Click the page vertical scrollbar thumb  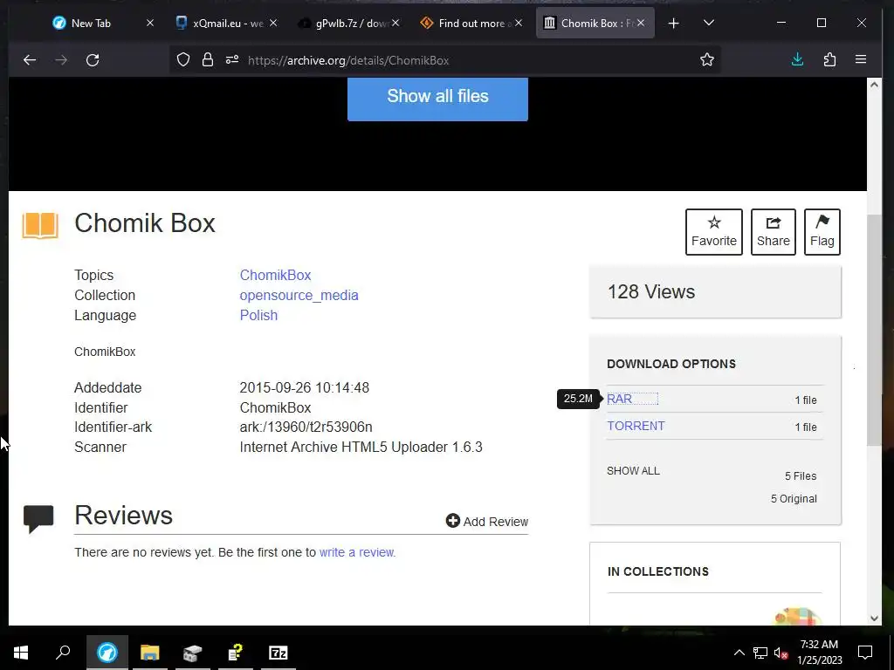[x=874, y=331]
